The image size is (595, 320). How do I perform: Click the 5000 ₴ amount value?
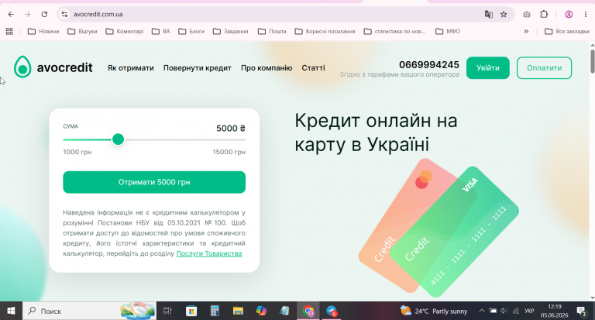[231, 129]
